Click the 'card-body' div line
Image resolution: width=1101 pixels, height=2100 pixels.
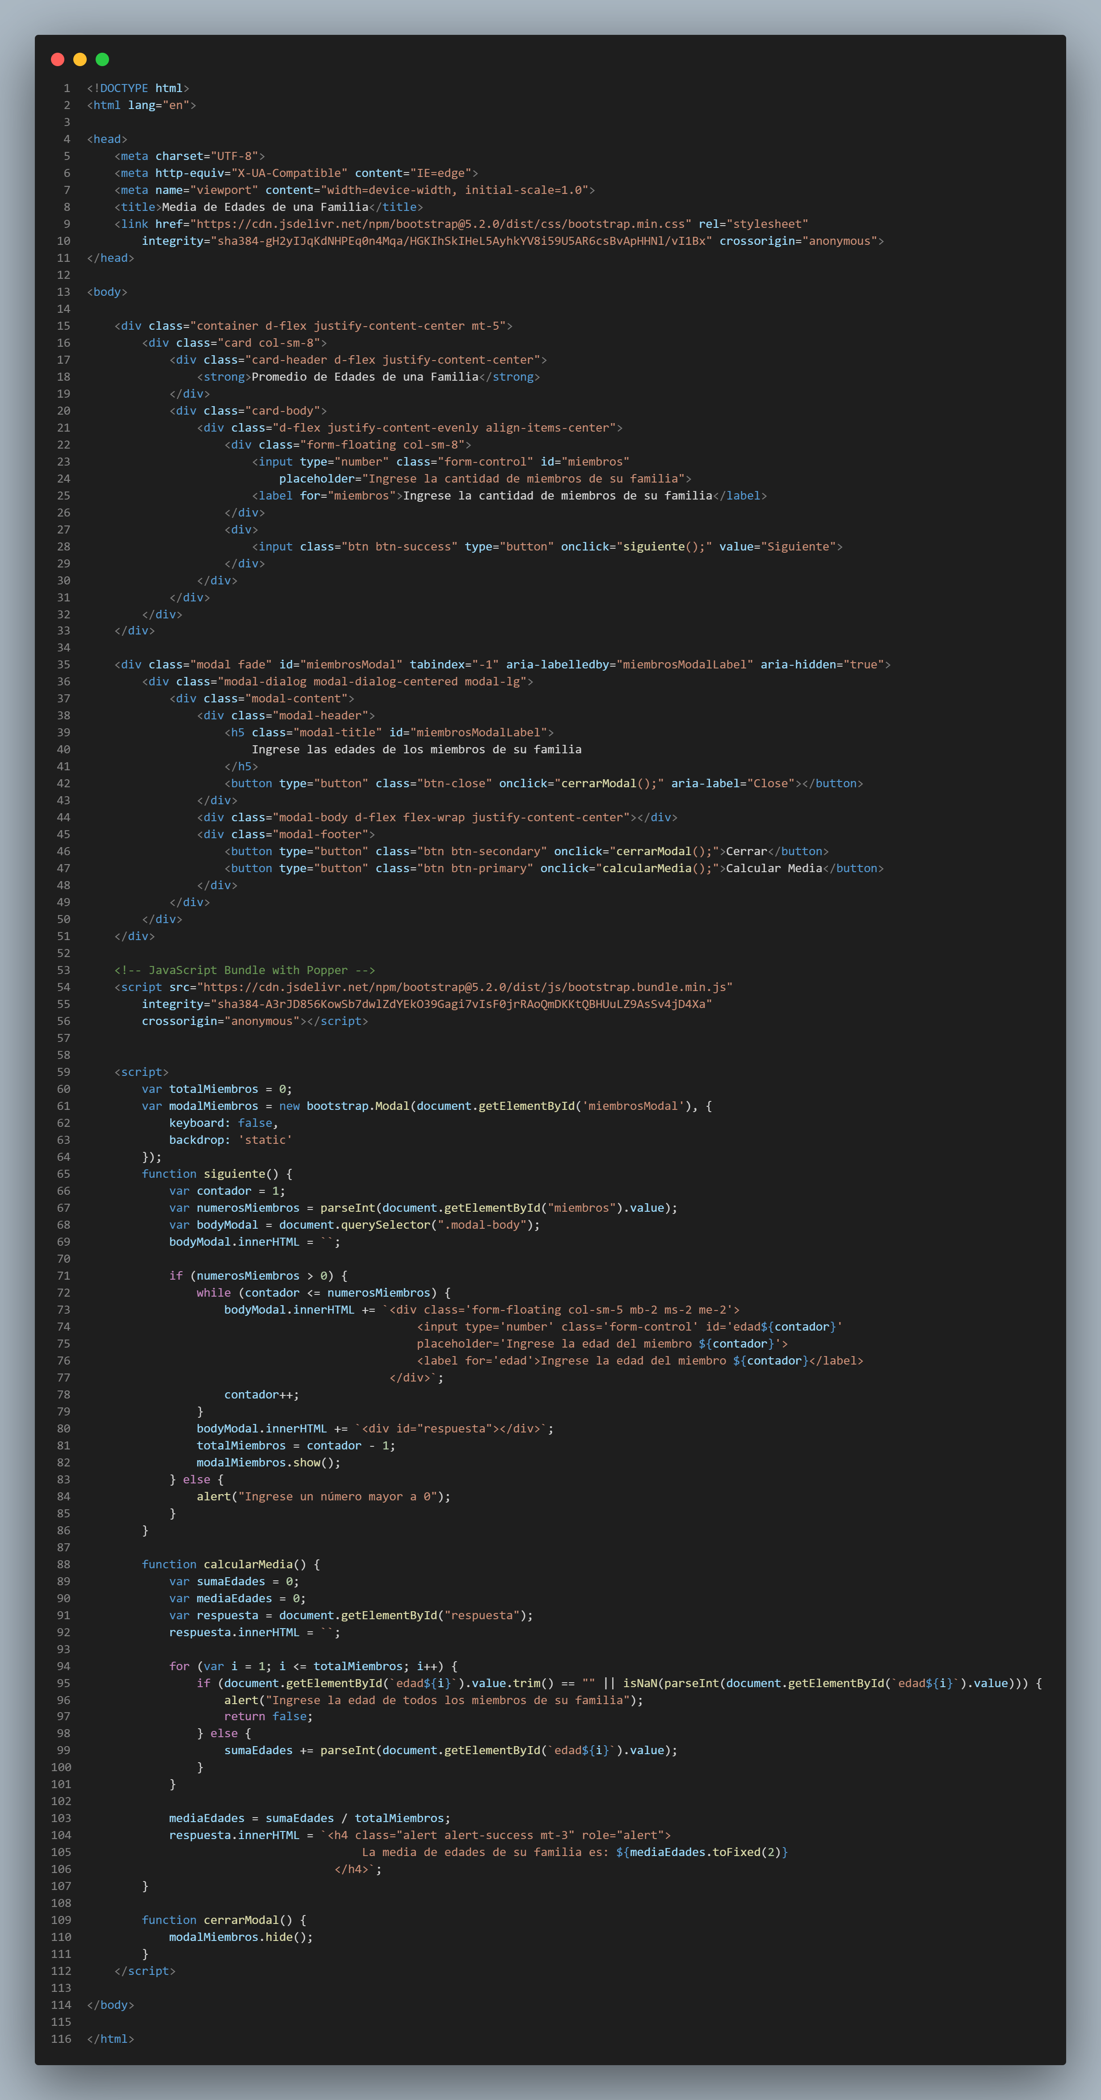[x=248, y=411]
